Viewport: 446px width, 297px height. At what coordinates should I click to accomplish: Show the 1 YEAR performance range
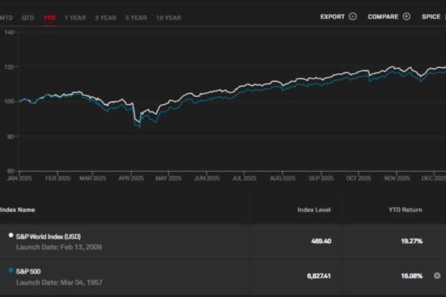point(75,17)
